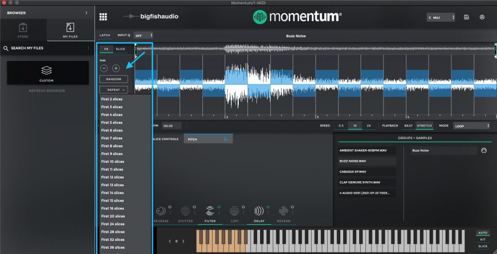Image resolution: width=497 pixels, height=254 pixels.
Task: Open the three-dot options in the search row
Action: tap(88, 48)
